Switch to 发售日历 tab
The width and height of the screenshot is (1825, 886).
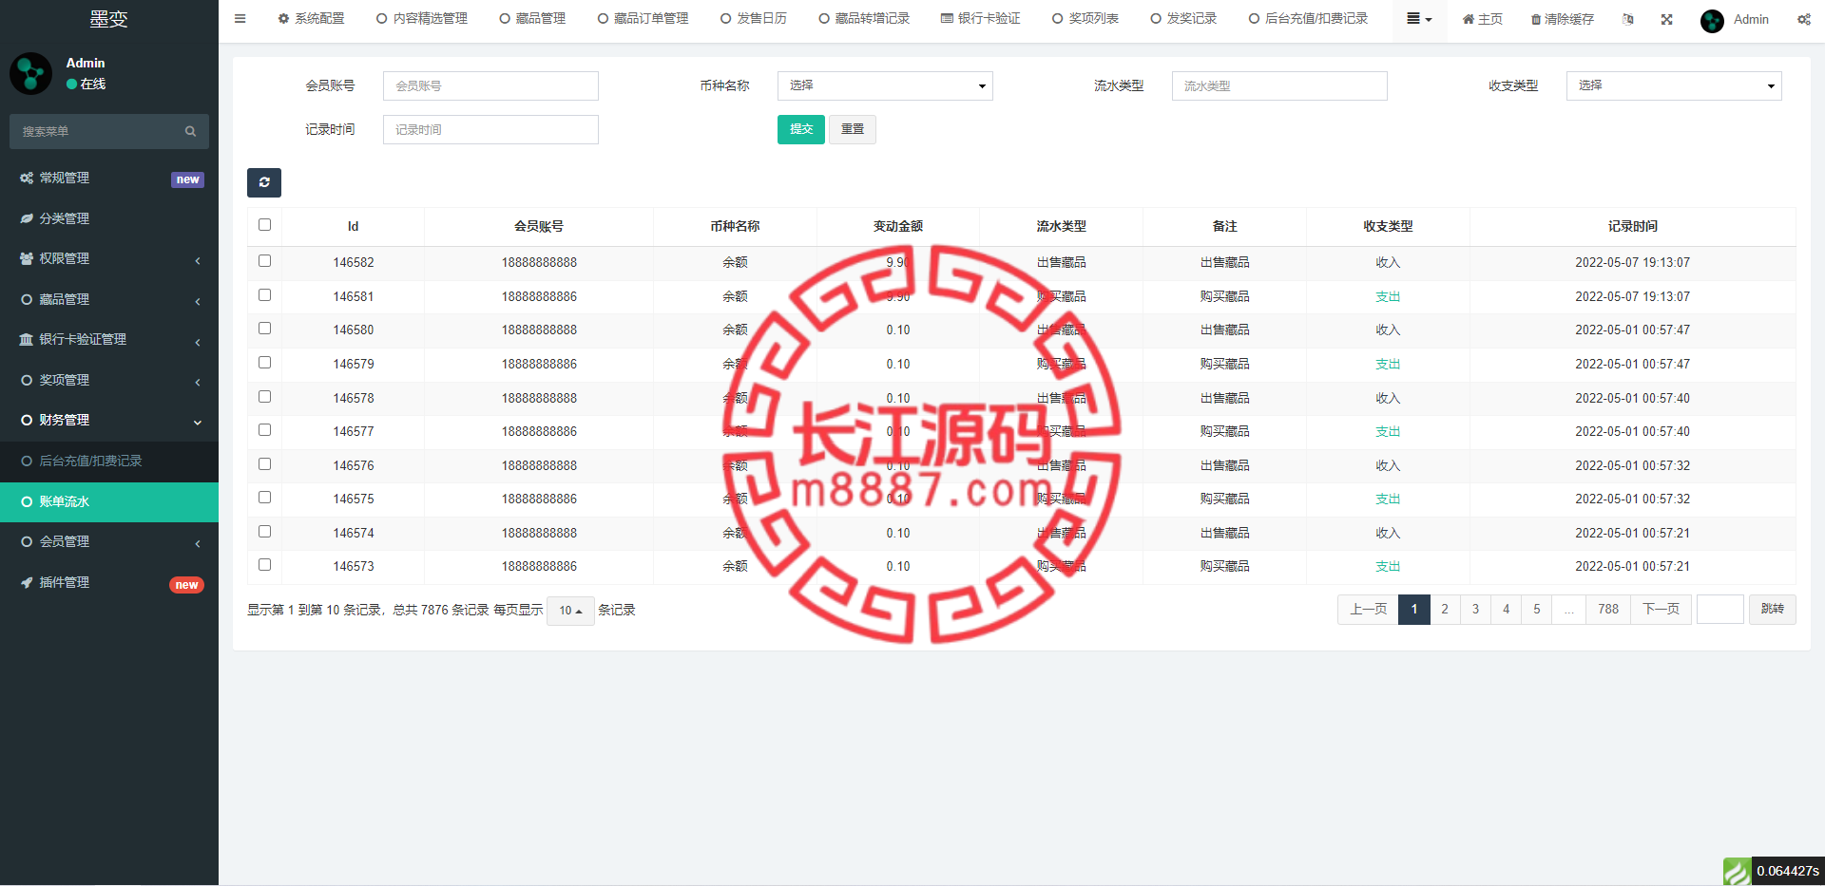tap(753, 19)
